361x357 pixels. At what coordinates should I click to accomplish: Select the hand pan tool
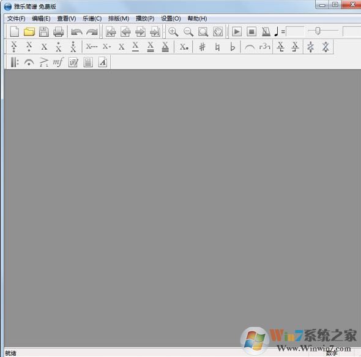point(218,32)
